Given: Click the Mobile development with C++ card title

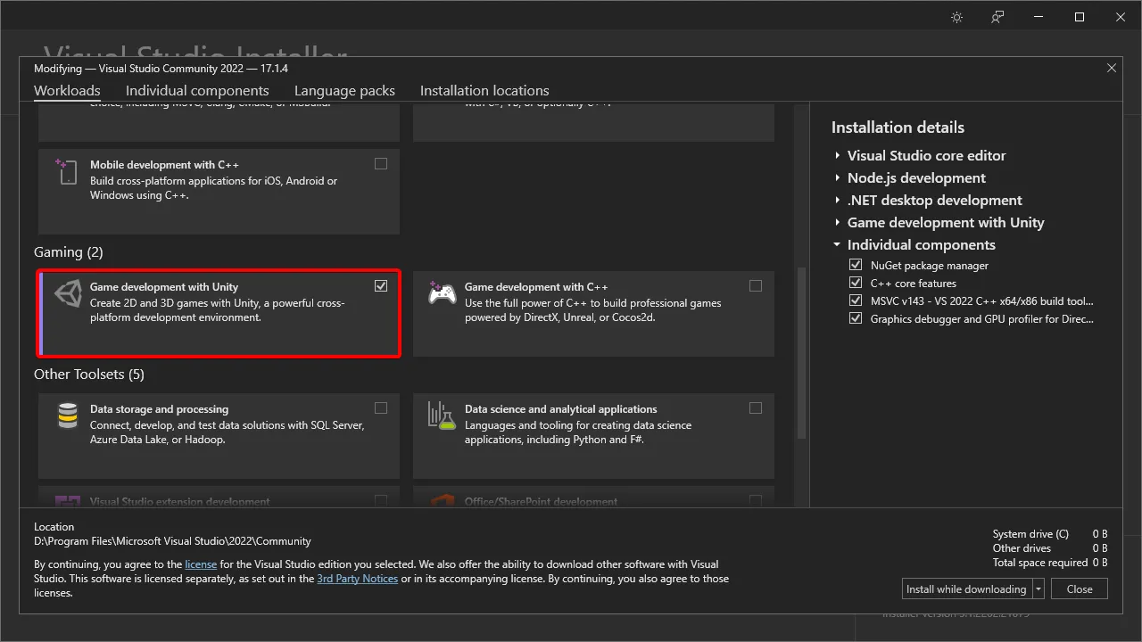Looking at the screenshot, I should (x=164, y=165).
